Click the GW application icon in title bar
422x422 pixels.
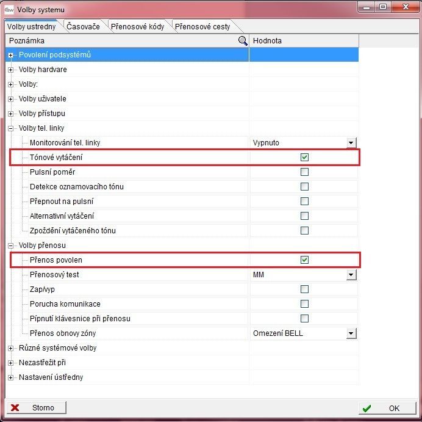[9, 10]
